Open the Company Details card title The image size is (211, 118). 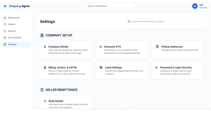[x=58, y=47]
